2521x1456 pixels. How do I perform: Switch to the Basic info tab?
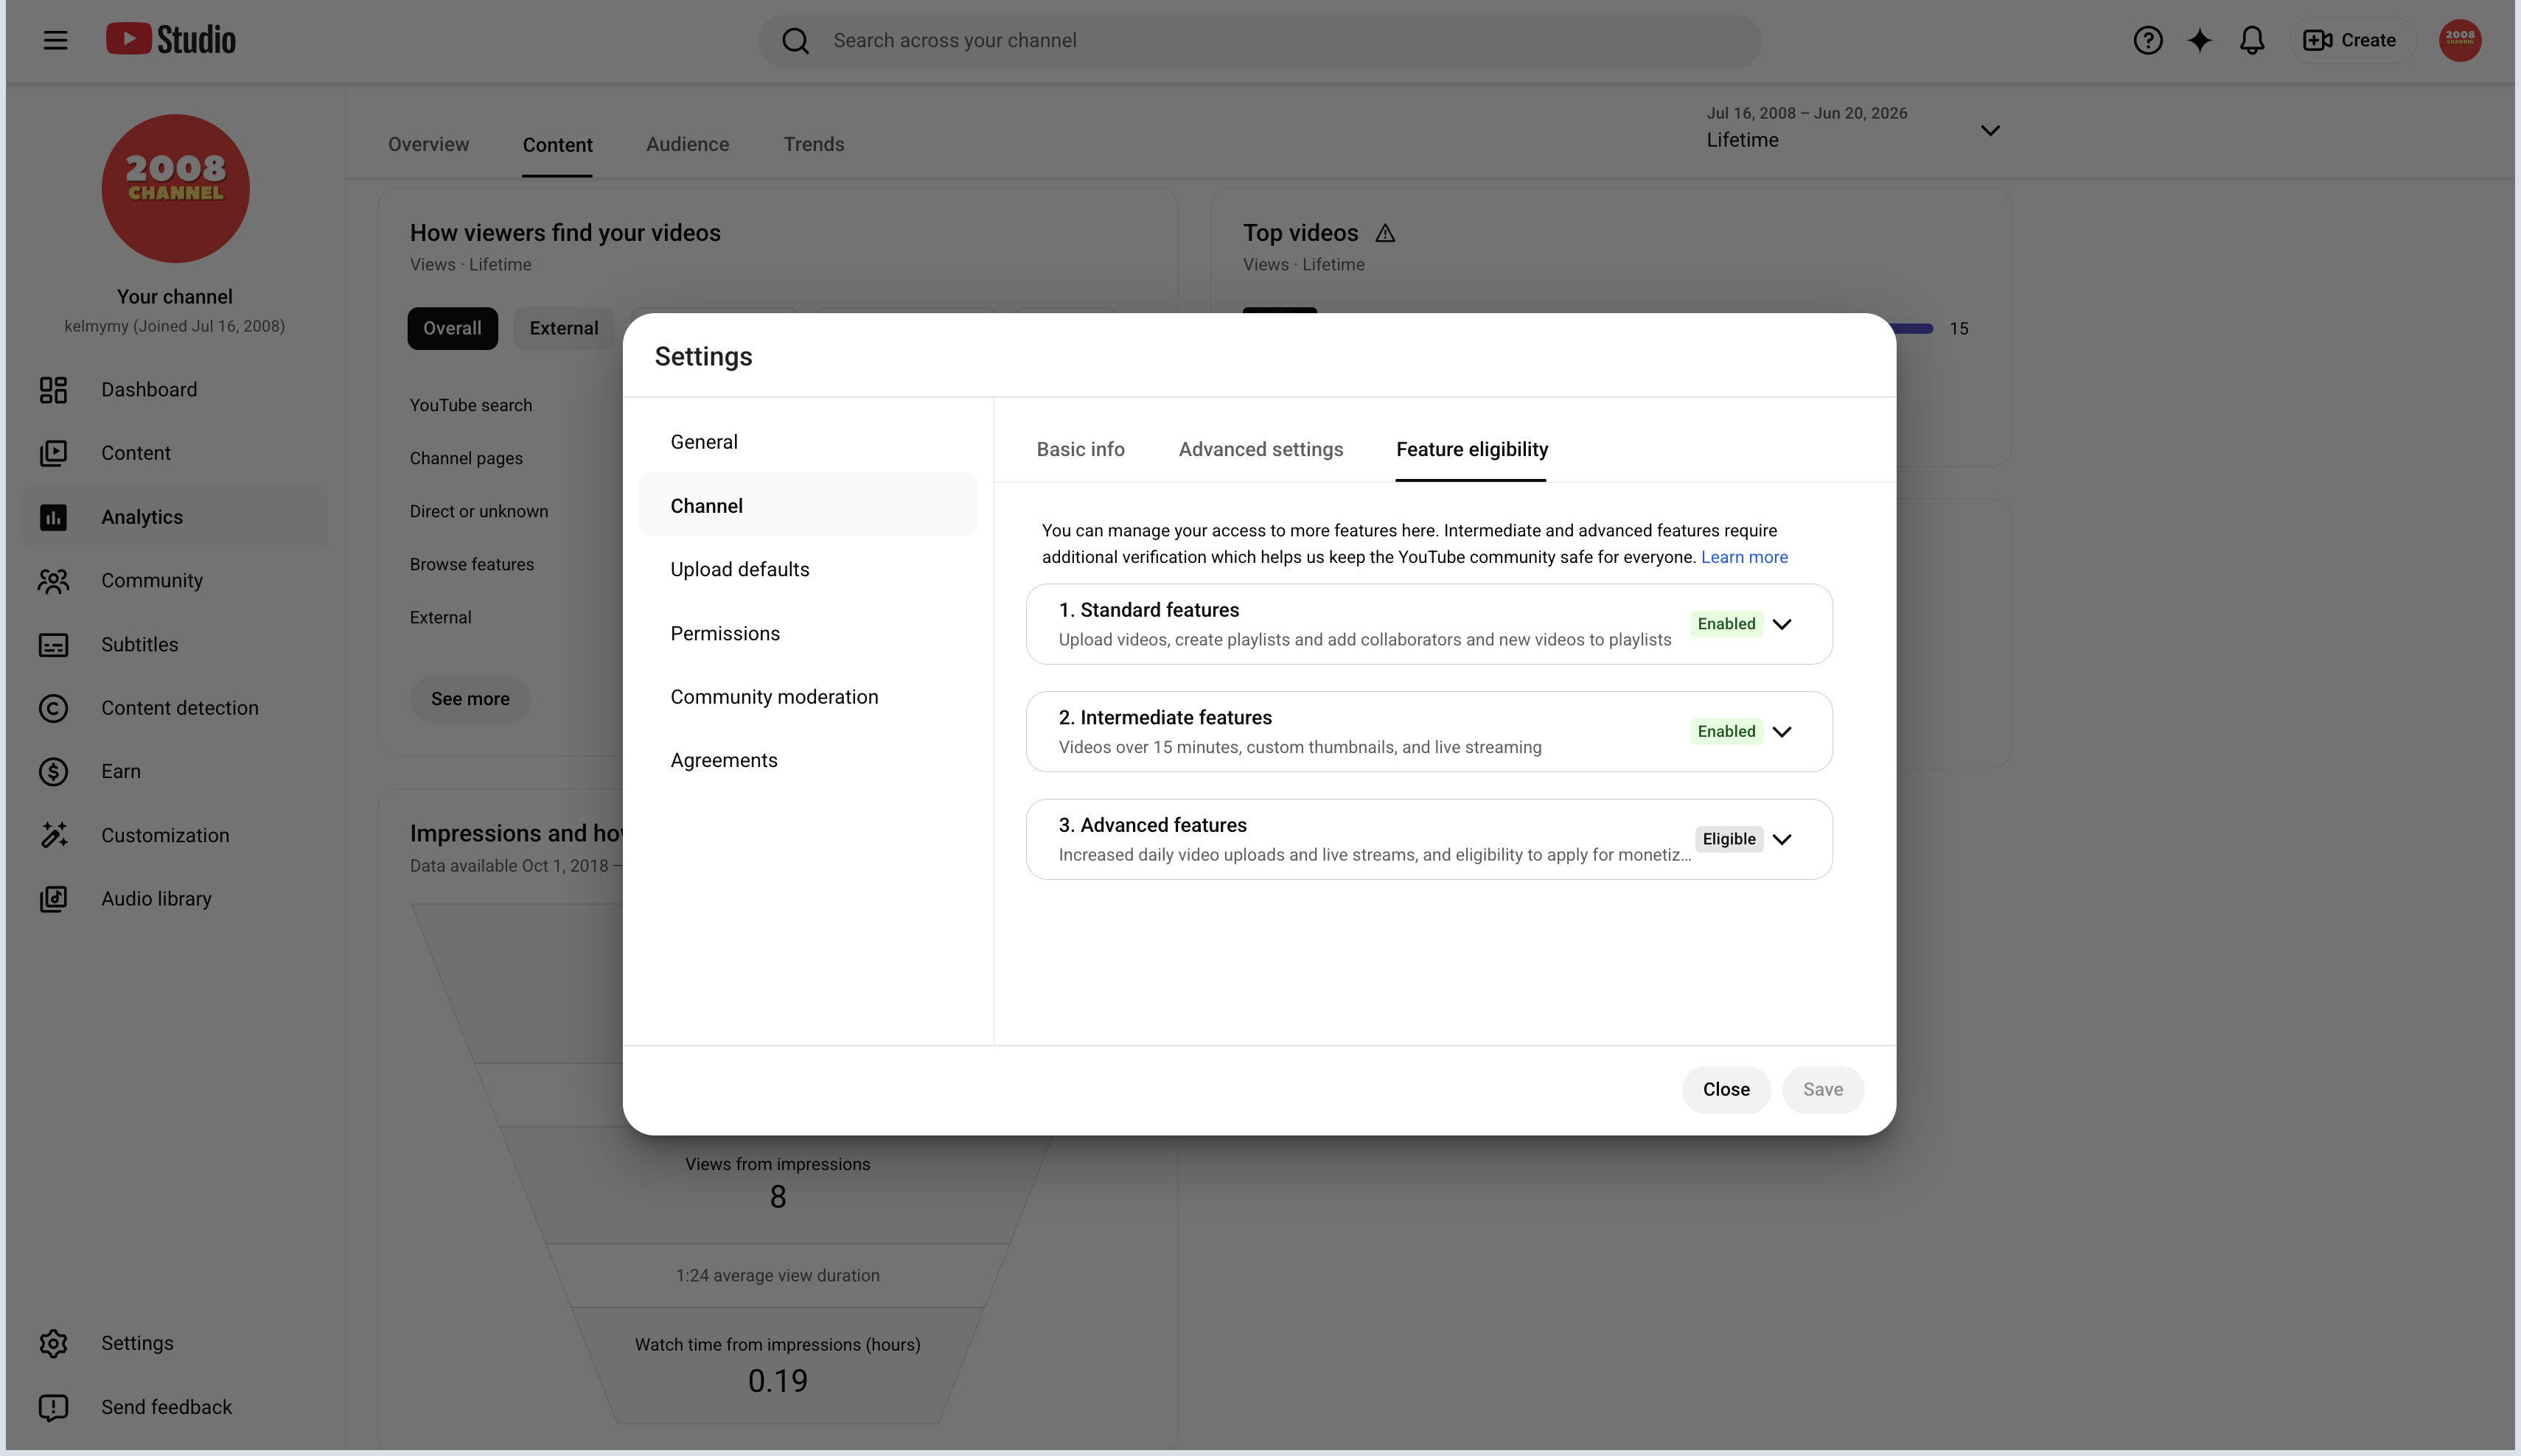point(1081,450)
